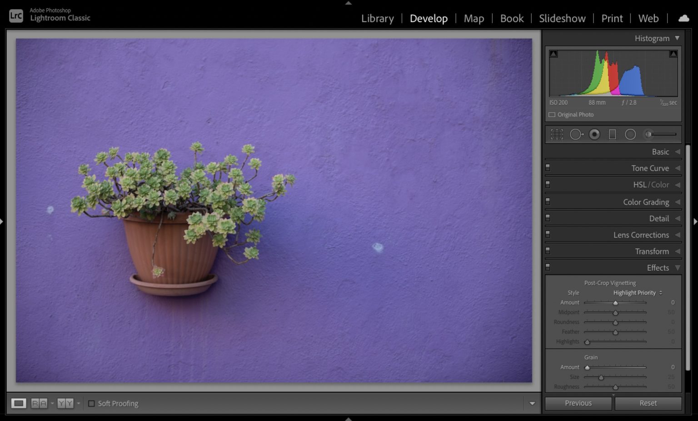This screenshot has height=421, width=698.
Task: Open the Healing/Spot Removal tool
Action: (x=577, y=134)
